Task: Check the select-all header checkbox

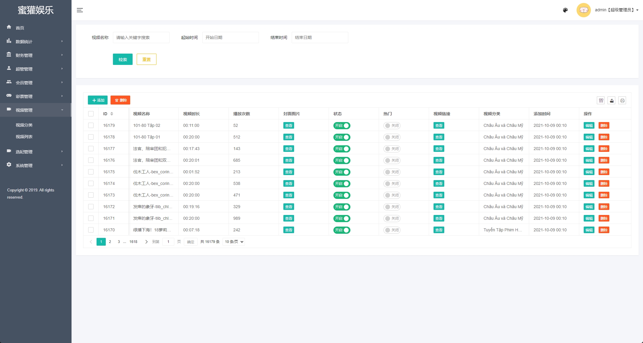Action: [x=91, y=114]
